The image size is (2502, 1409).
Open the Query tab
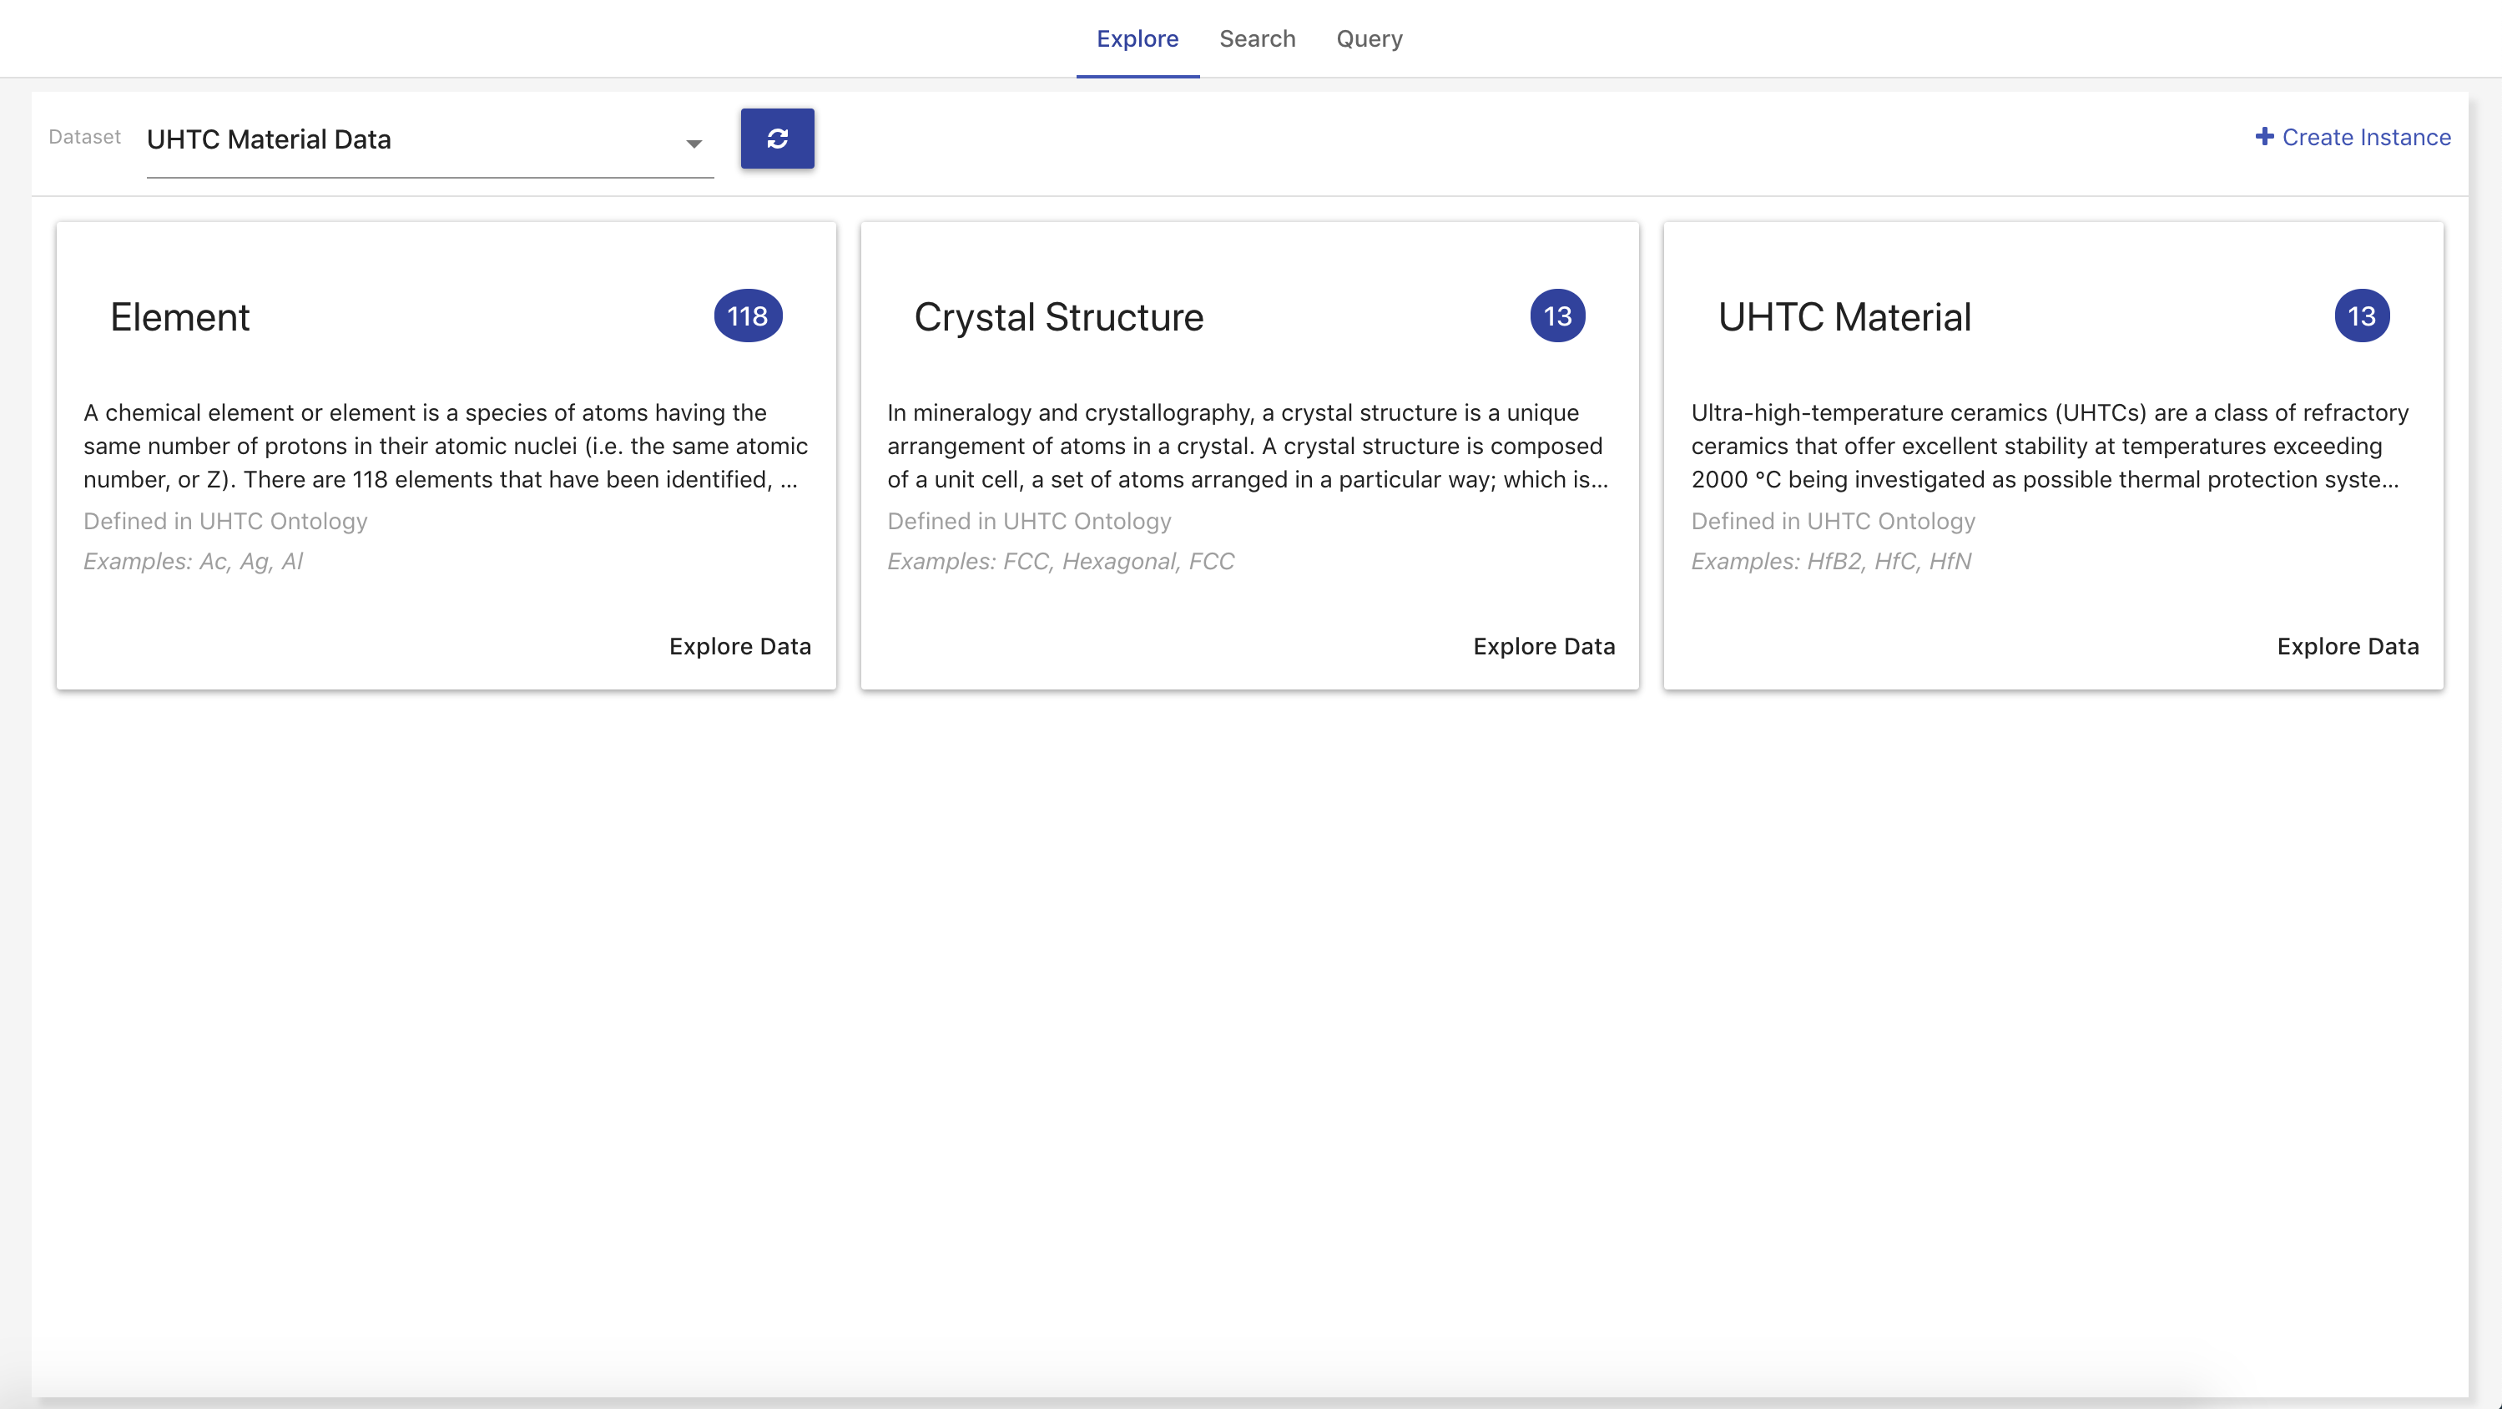[x=1370, y=39]
